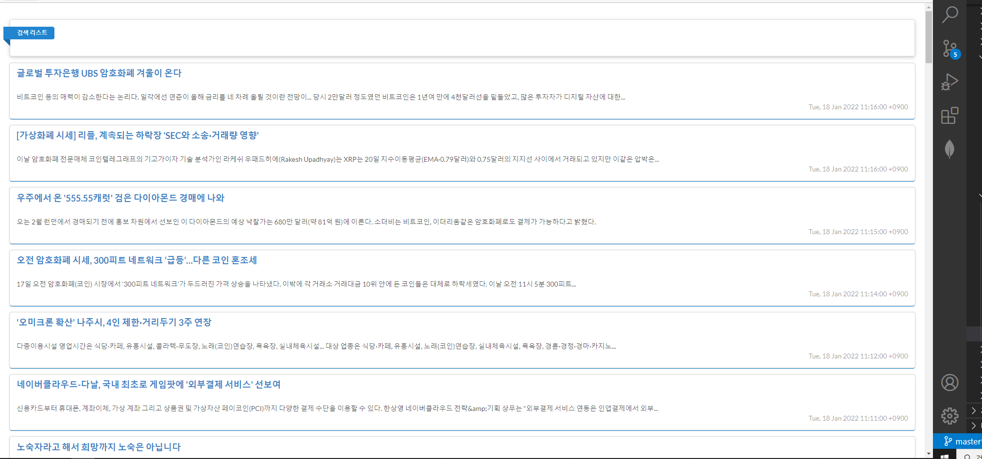Open article '오미크론 확산' 나주시, 4인 제한
Image resolution: width=982 pixels, height=459 pixels.
point(114,322)
